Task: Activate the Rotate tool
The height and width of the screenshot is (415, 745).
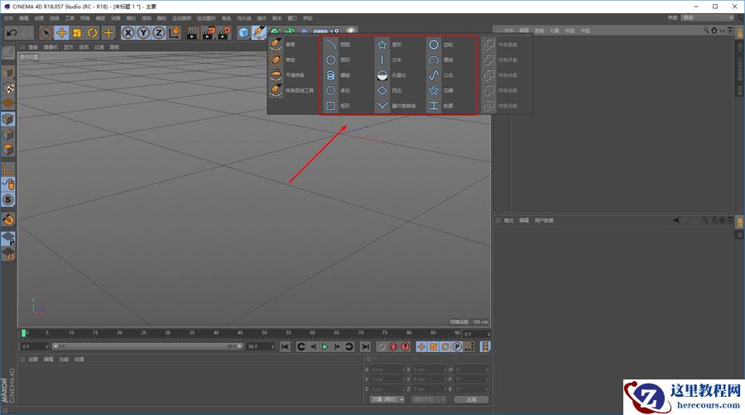Action: click(x=92, y=32)
